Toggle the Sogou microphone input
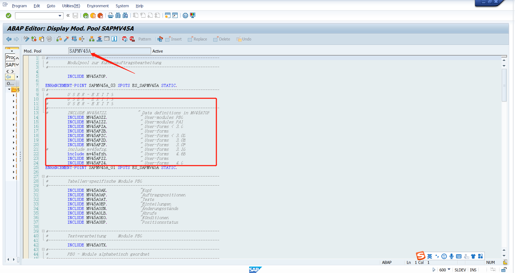This screenshot has height=273, width=515. 451,256
